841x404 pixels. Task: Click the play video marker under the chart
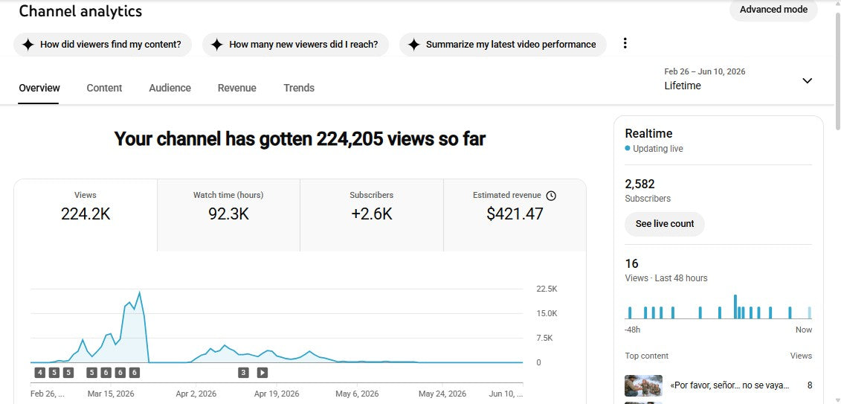(x=262, y=372)
